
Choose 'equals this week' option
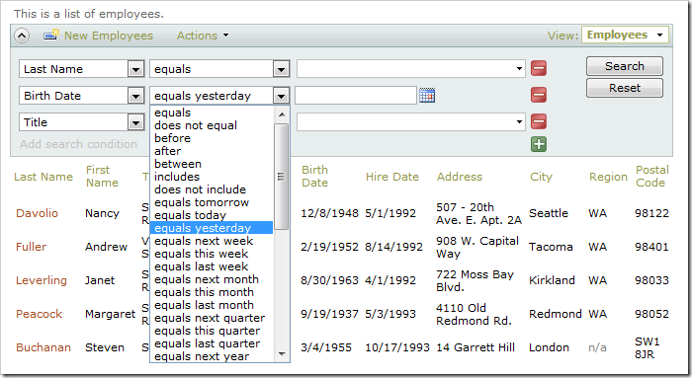(212, 254)
